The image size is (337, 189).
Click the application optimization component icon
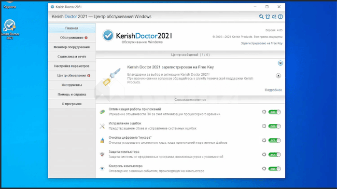pyautogui.click(x=102, y=112)
